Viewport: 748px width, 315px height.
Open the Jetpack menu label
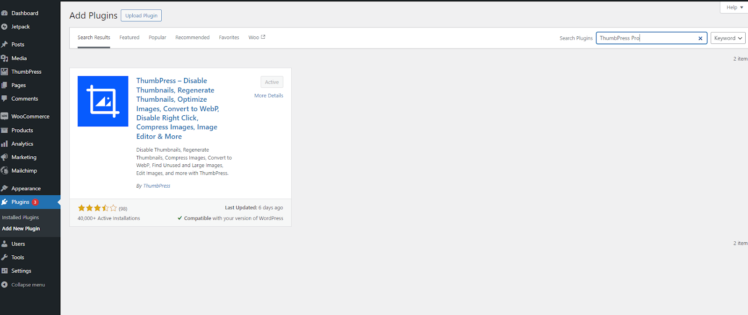(x=21, y=27)
